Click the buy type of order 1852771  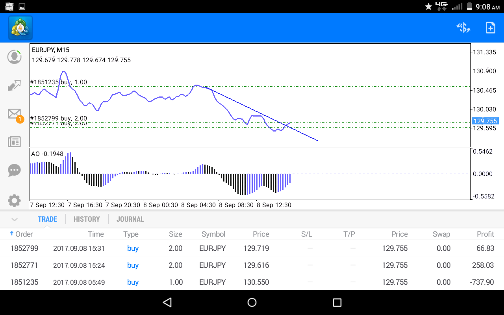(x=133, y=265)
